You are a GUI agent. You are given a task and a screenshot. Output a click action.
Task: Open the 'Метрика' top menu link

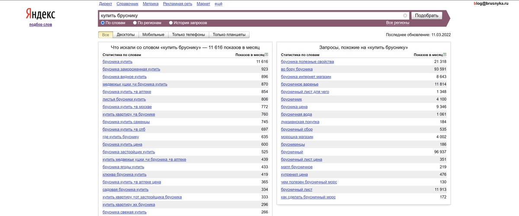click(x=151, y=3)
